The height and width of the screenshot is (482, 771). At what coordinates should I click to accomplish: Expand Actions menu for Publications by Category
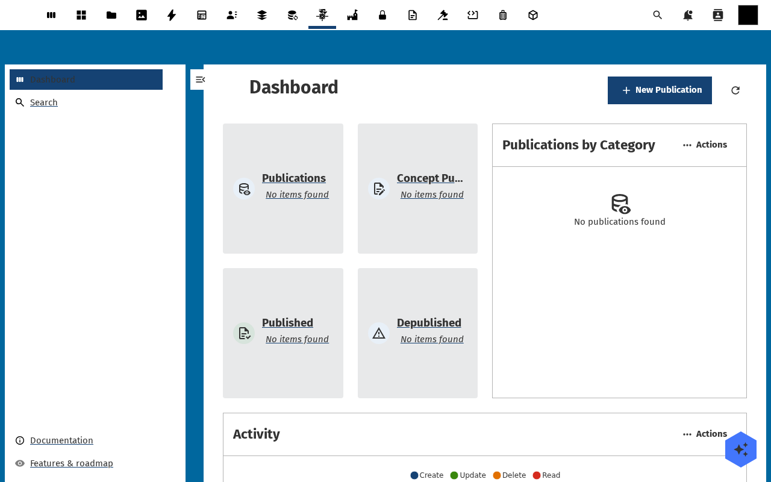tap(705, 145)
